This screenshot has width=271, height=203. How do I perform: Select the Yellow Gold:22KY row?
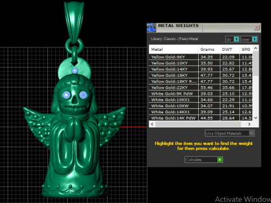click(x=201, y=87)
